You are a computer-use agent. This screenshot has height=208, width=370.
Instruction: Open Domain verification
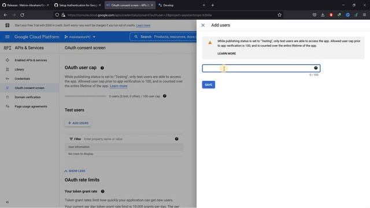(28, 97)
